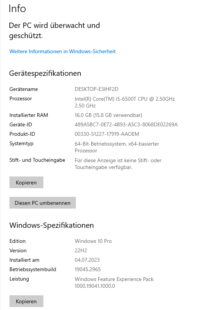The height and width of the screenshot is (310, 217).
Task: Click Kopieren button for Gerätespezifikationen
Action: pos(26,182)
